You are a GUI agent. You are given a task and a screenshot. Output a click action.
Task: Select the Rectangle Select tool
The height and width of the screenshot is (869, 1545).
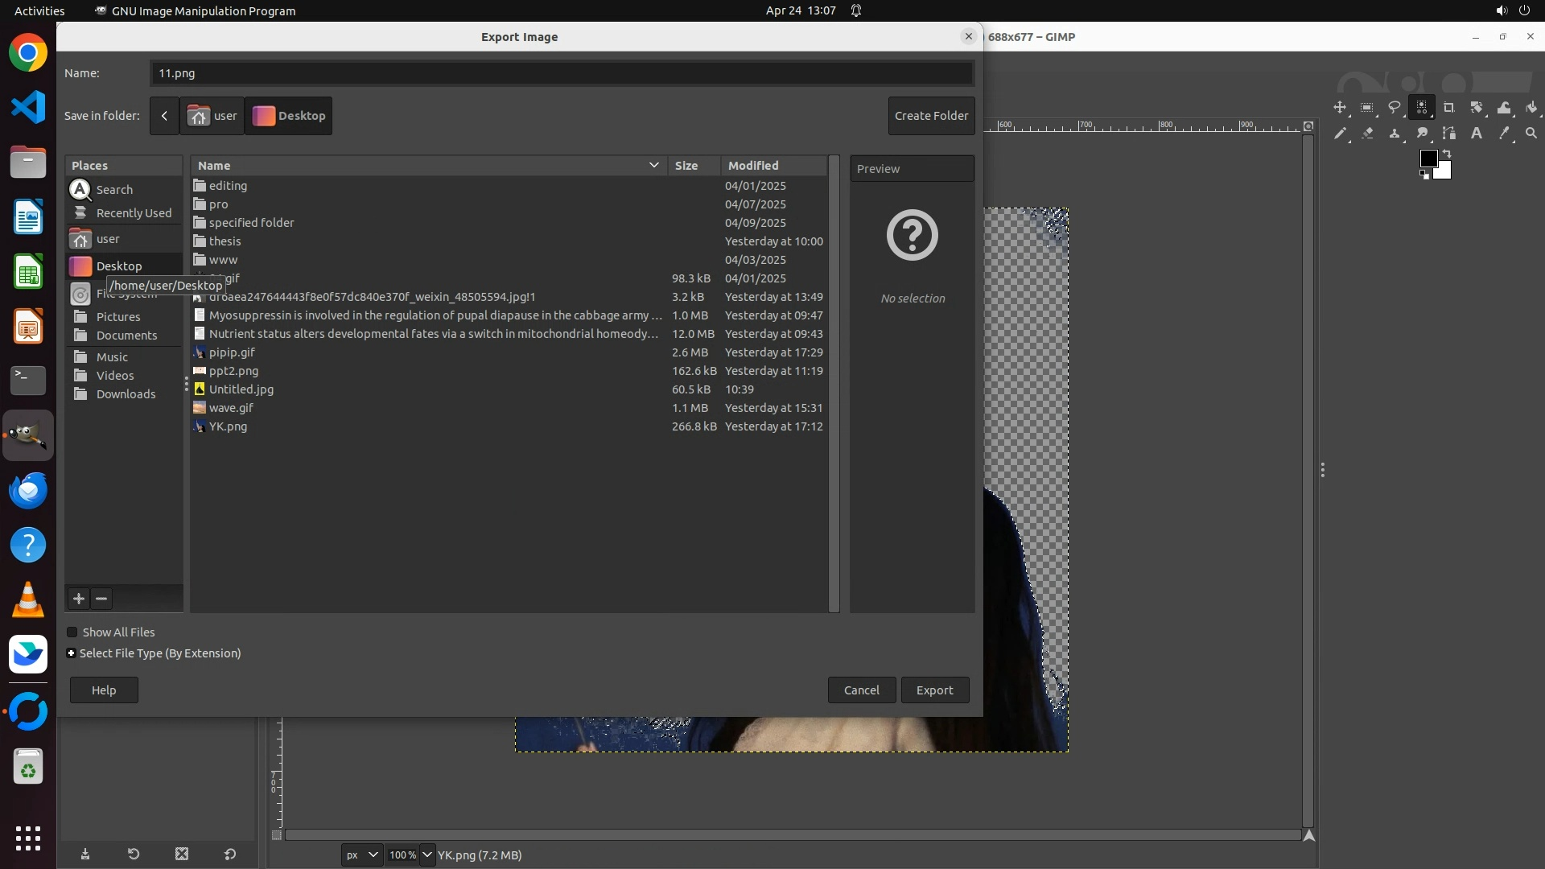[x=1367, y=108]
